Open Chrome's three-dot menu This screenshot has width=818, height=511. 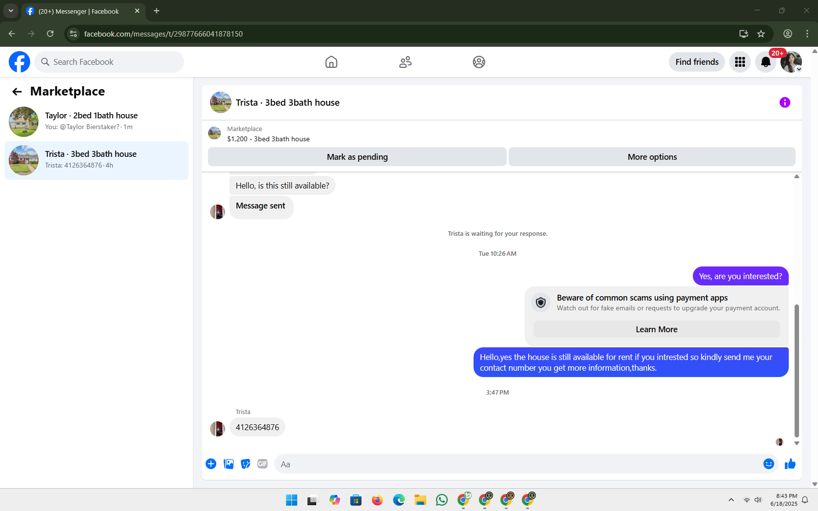tap(807, 34)
